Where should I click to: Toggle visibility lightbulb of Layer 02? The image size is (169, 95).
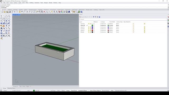[89, 29]
